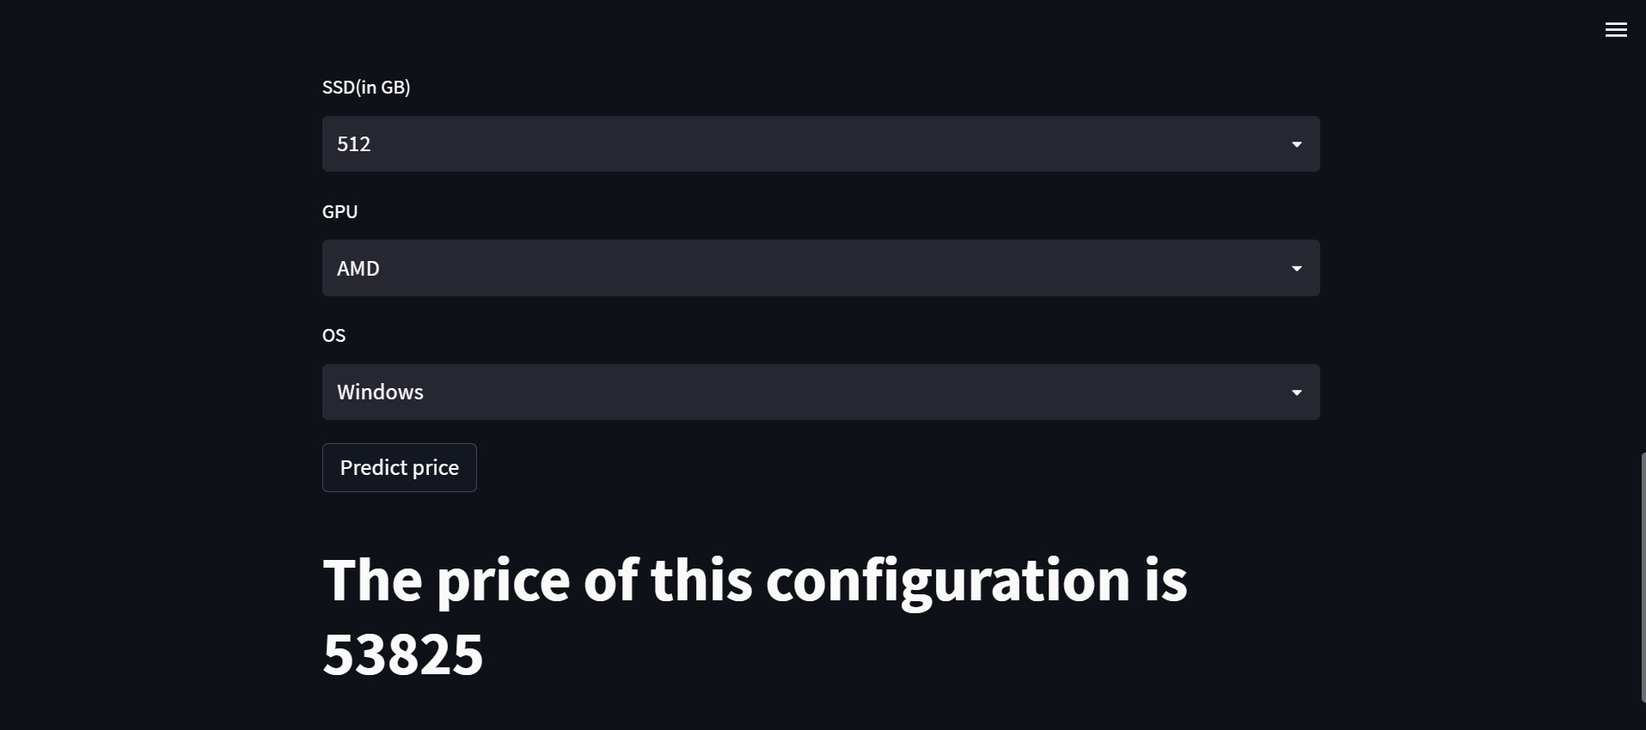This screenshot has width=1646, height=730.
Task: Focus the OS combo box input
Action: click(x=774, y=392)
